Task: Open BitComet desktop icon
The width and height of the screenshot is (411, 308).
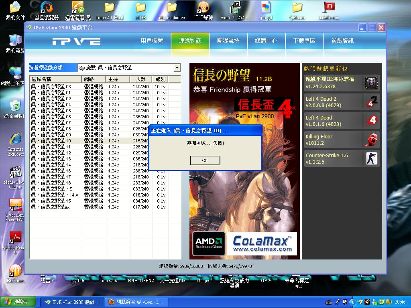Action: 16,274
